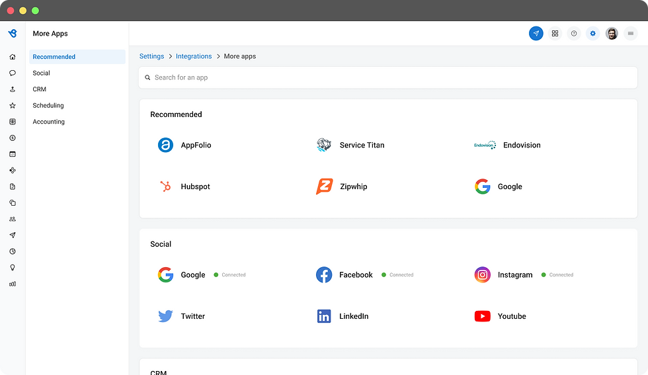This screenshot has height=375, width=648.
Task: Open the Google app label under Recommended
Action: coord(510,187)
